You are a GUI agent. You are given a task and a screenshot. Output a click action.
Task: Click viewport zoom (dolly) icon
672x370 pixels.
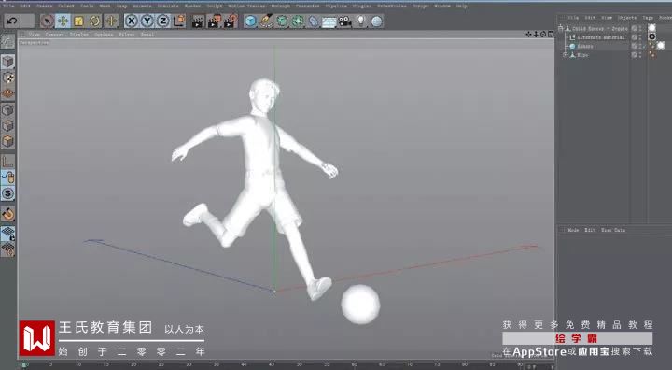pyautogui.click(x=536, y=35)
